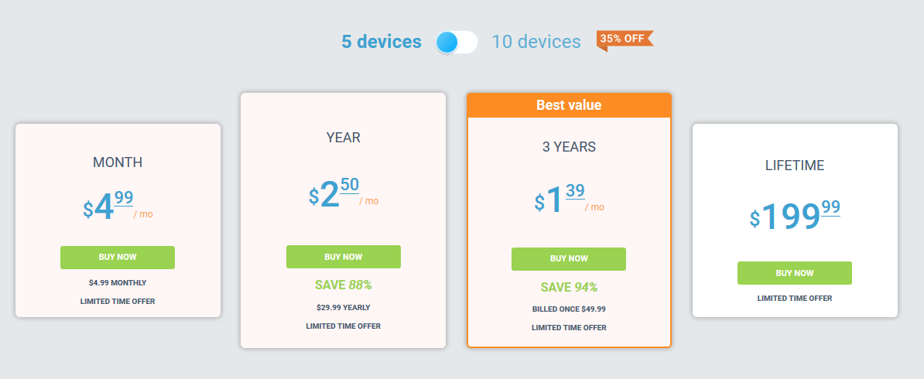Click the $199.99 lifetime price
The image size is (924, 379).
(x=794, y=216)
